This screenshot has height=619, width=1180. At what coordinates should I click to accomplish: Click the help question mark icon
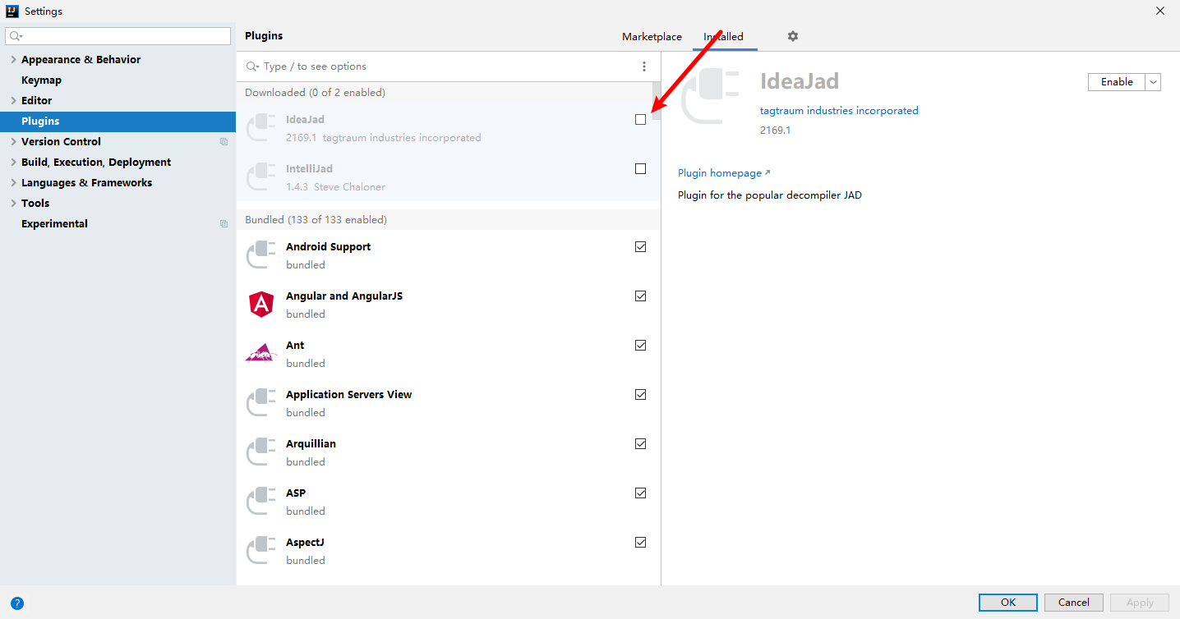17,603
